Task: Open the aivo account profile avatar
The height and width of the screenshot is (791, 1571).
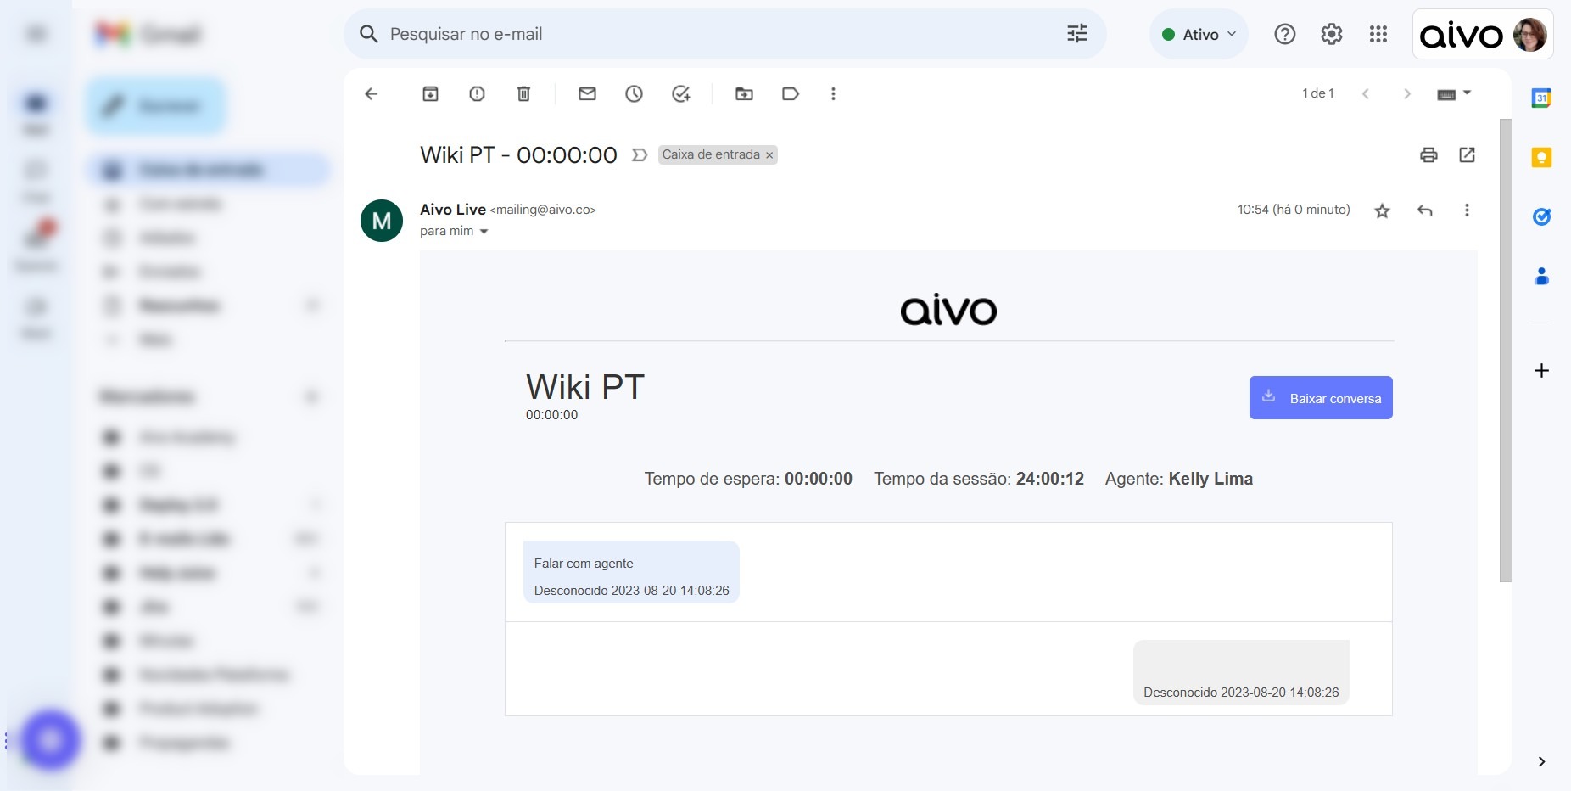Action: [1529, 35]
